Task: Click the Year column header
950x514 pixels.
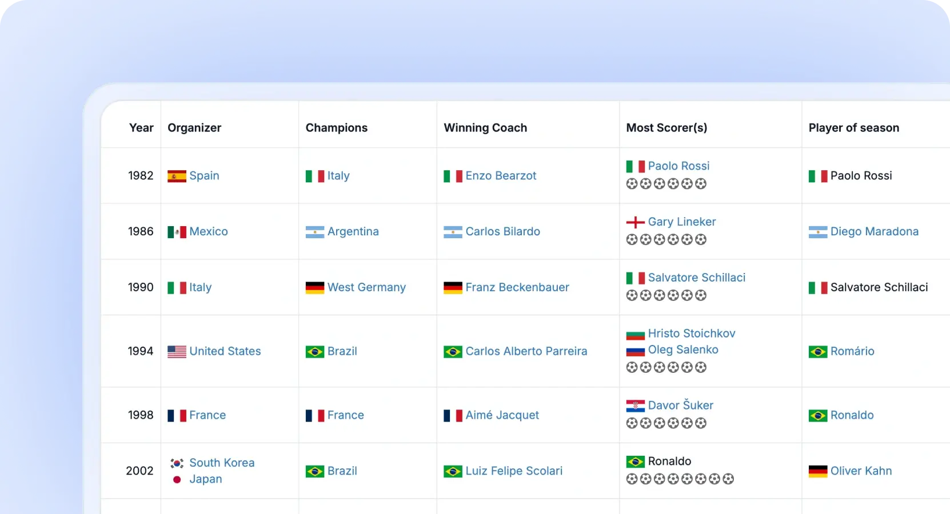Action: (141, 128)
